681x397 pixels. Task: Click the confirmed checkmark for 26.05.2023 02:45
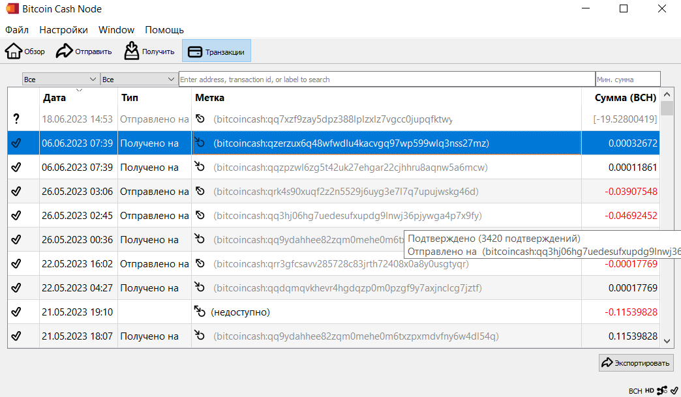click(x=16, y=215)
